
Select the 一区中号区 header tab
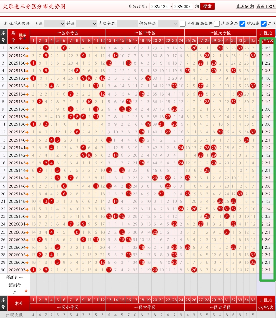click(145, 33)
